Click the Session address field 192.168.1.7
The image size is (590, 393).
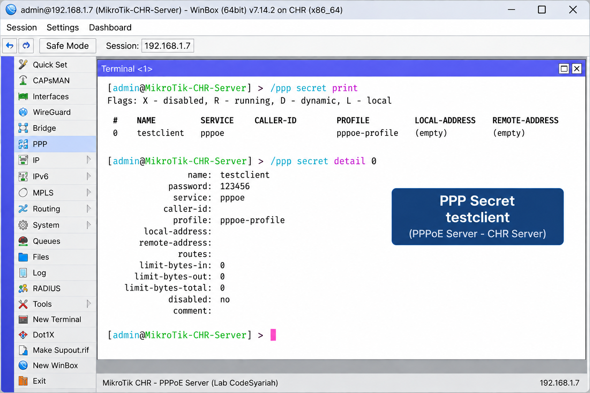coord(168,46)
